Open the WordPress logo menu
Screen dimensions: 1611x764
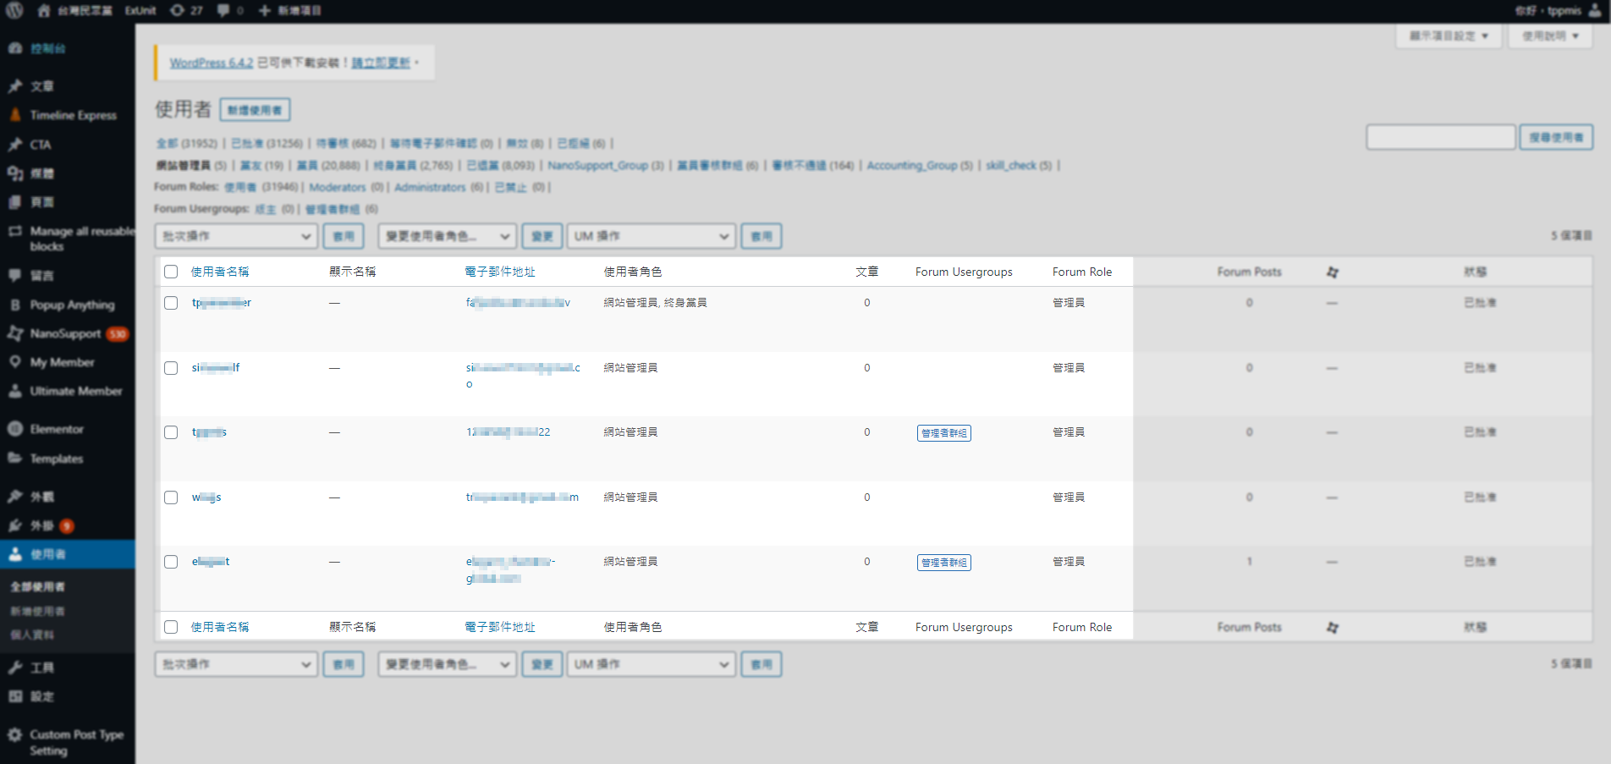(14, 10)
